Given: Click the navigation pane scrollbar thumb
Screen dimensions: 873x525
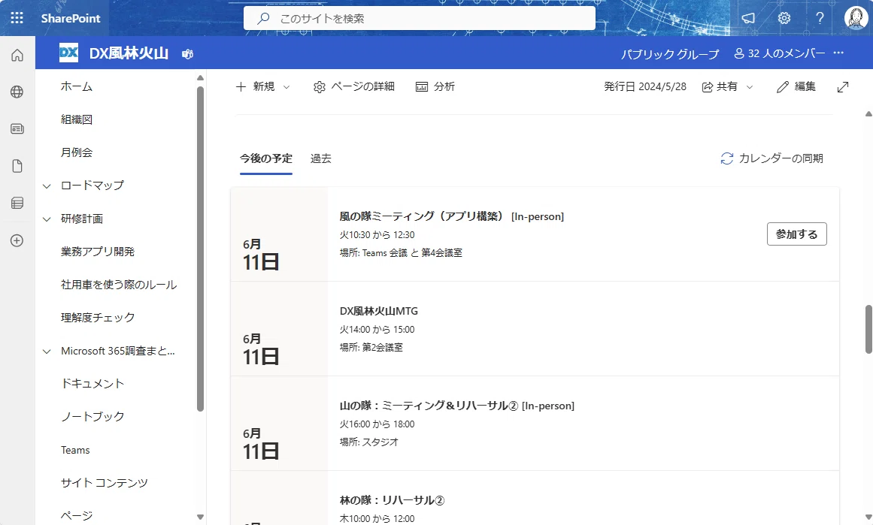Looking at the screenshot, I should coord(201,249).
